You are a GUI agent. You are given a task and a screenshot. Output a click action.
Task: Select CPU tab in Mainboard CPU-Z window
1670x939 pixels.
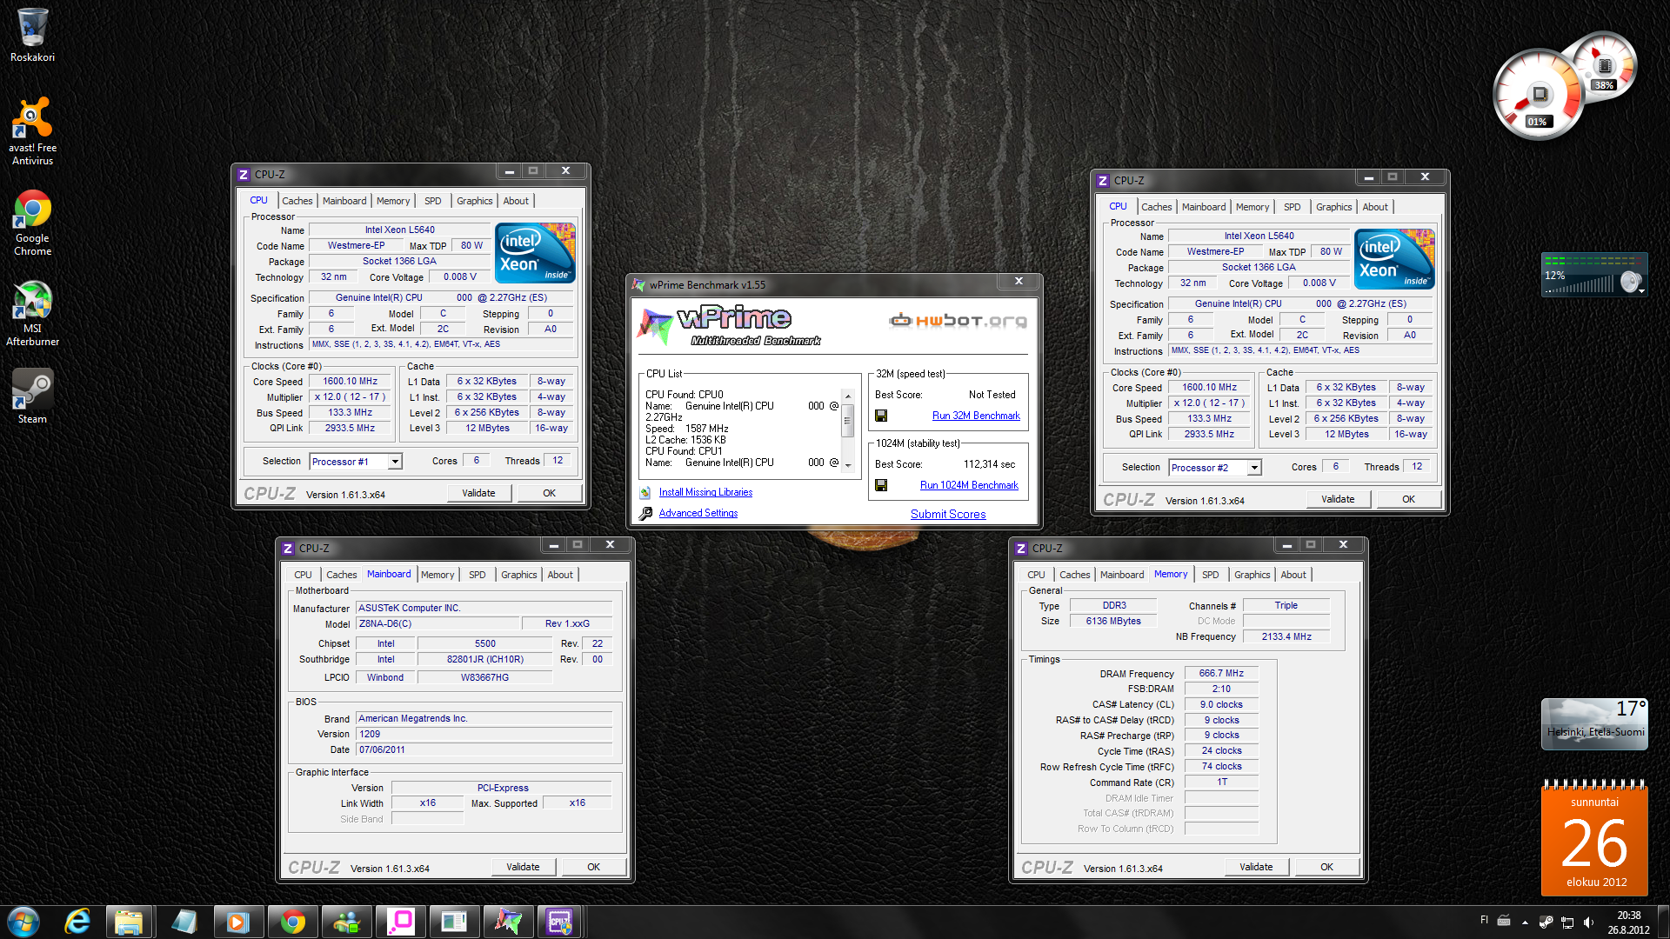click(x=302, y=575)
